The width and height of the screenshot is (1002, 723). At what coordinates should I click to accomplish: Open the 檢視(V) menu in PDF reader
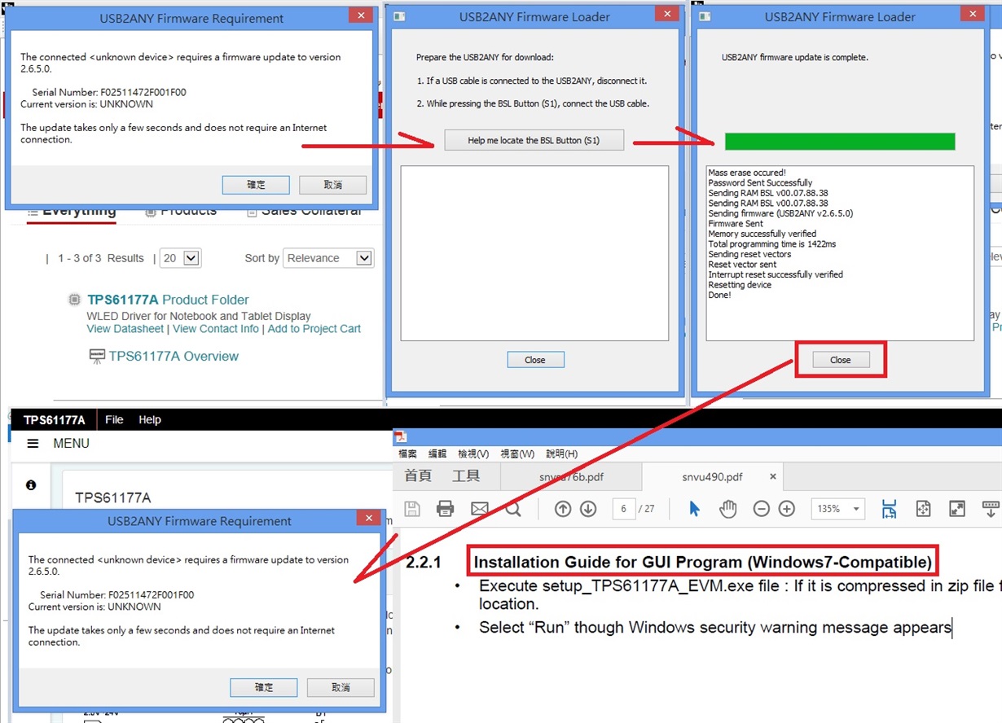tap(473, 454)
